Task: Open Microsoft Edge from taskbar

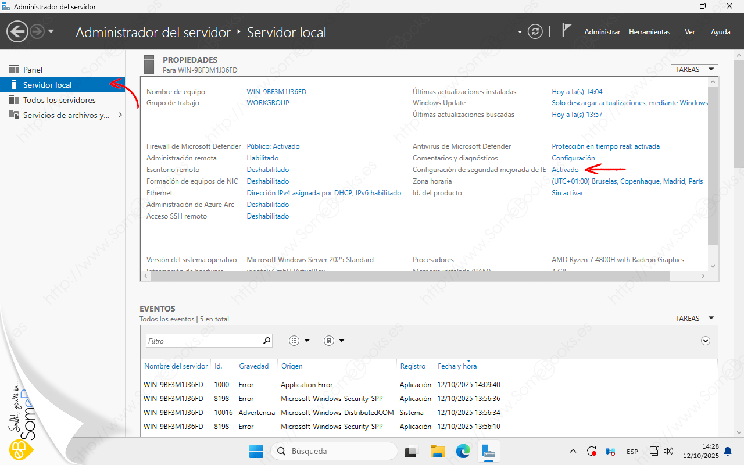Action: (463, 451)
